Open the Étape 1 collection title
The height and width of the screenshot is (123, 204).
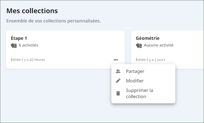pos(19,38)
